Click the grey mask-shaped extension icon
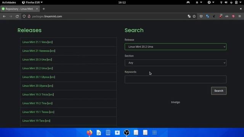This screenshot has width=244, height=137. pyautogui.click(x=227, y=16)
